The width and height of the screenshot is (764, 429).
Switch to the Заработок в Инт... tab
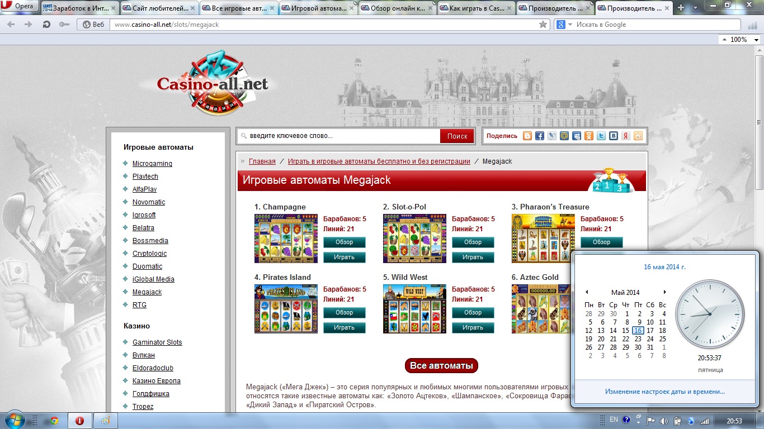coord(80,8)
